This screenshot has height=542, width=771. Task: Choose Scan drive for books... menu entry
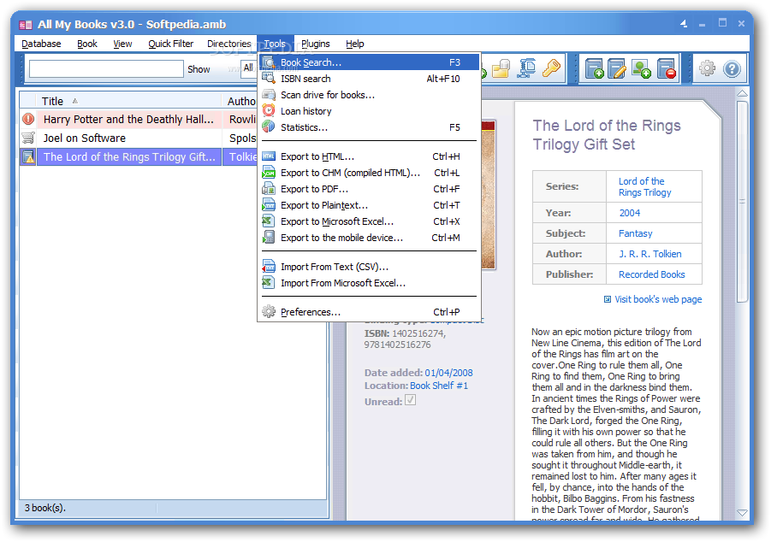(370, 95)
